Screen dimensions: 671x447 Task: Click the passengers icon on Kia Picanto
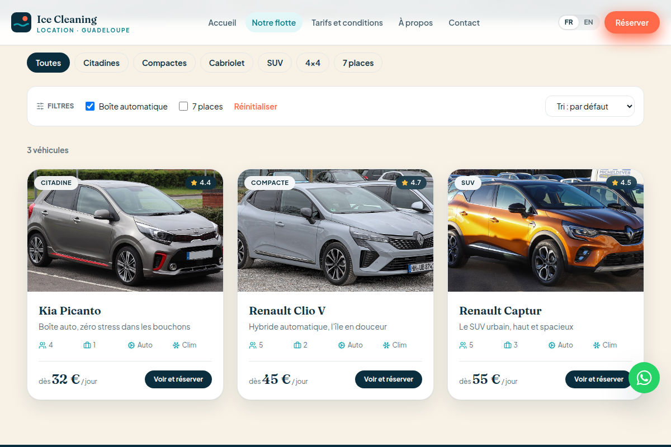pos(42,345)
